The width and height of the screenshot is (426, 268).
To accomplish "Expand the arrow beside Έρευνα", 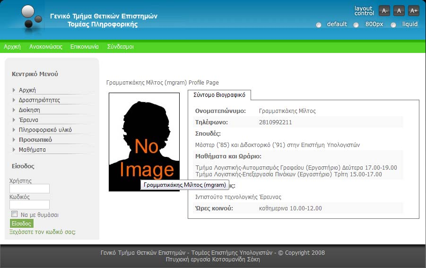I will (14, 120).
